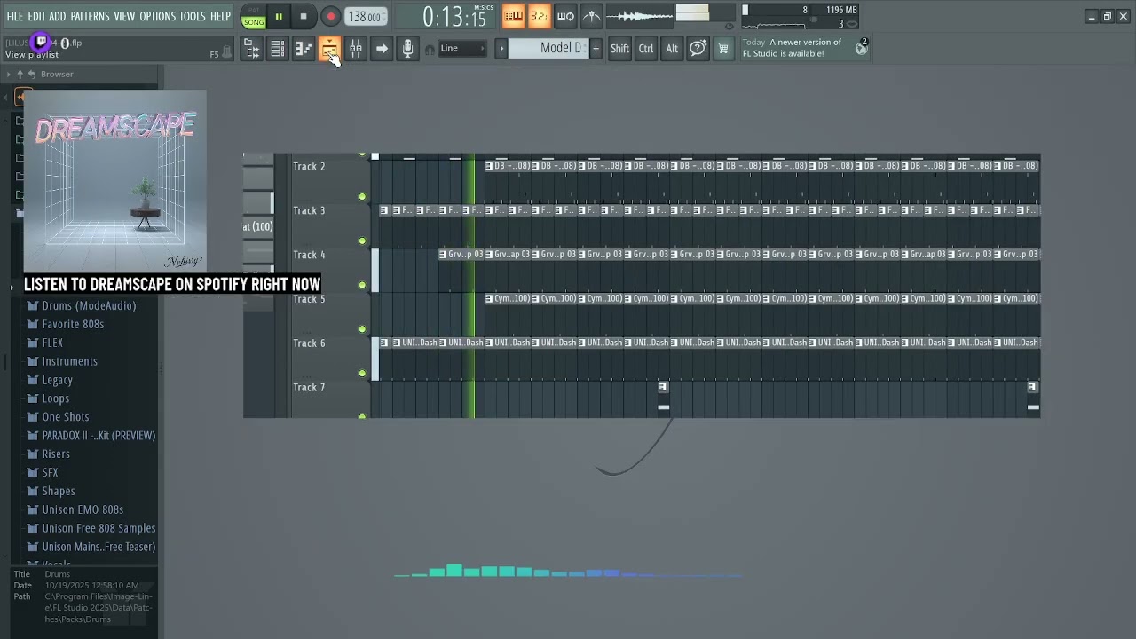Toggle the main snap magnet icon
This screenshot has width=1136, height=639.
[430, 50]
